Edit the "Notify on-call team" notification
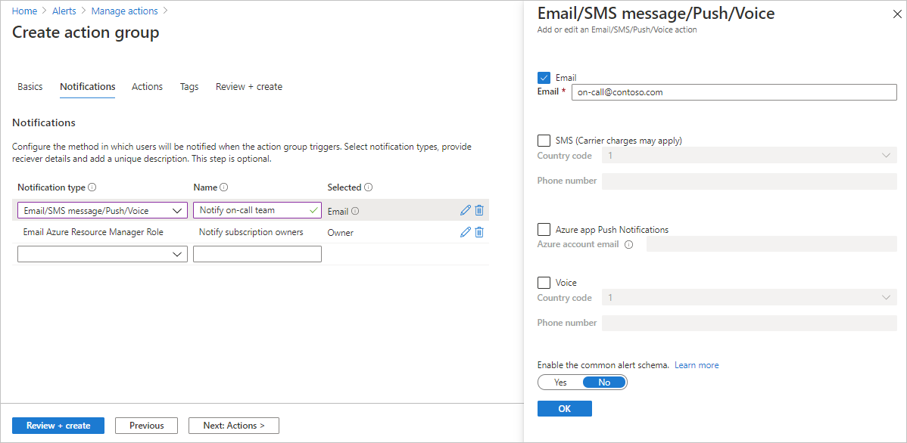 point(465,210)
